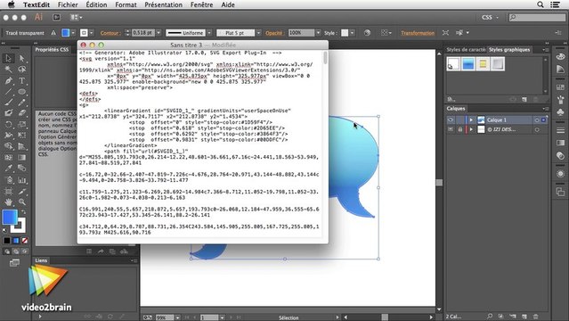The height and width of the screenshot is (321, 569).
Task: Open the Style dropdown arrow
Action: [x=352, y=33]
